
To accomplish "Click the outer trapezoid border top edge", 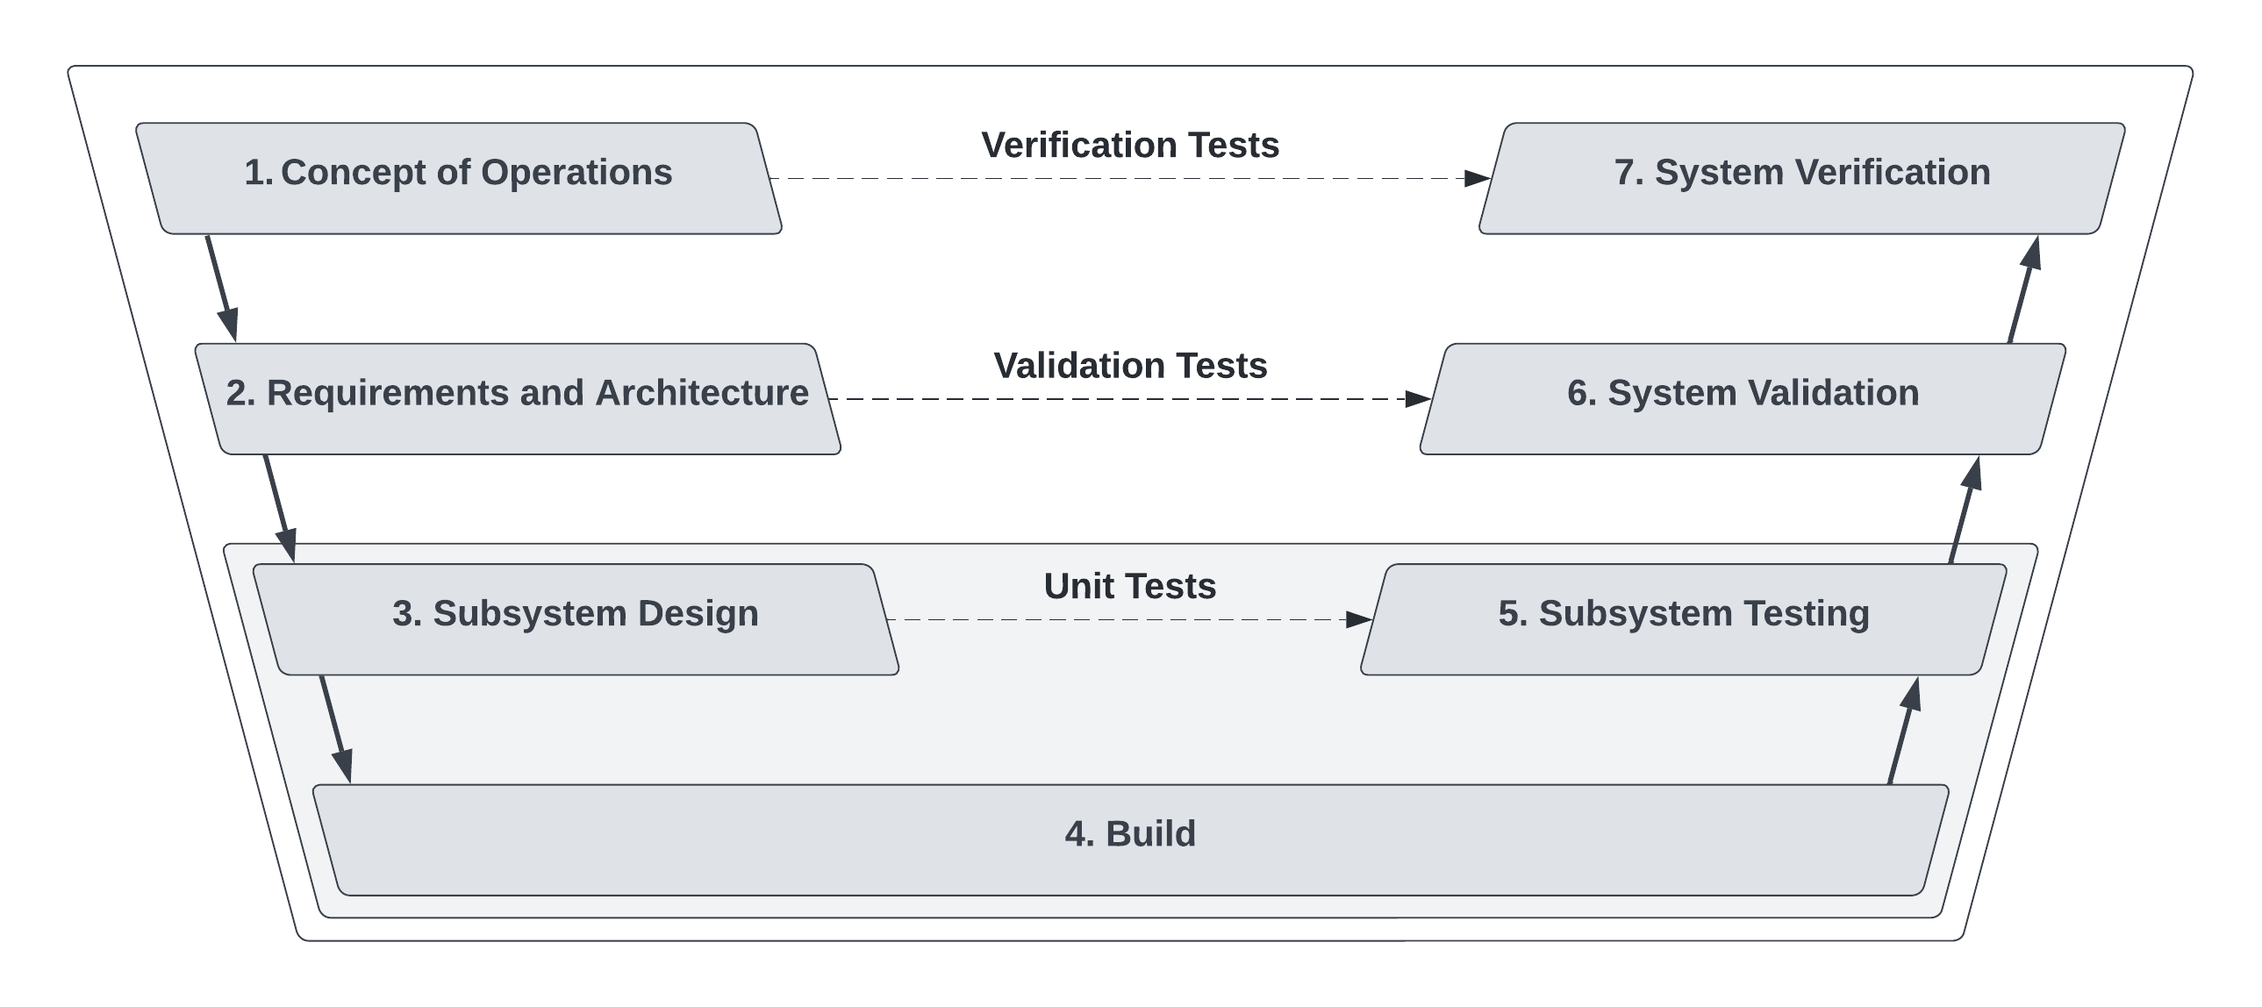I will (1130, 66).
